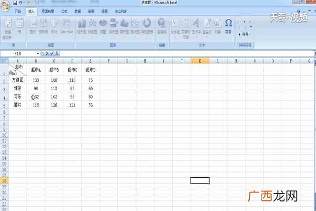The width and height of the screenshot is (316, 211).
Task: Click into the formula bar input area
Action: tap(186, 53)
